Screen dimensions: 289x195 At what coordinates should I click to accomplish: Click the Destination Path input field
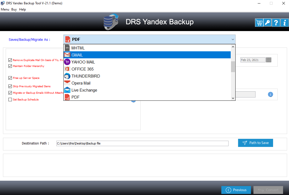tap(142, 143)
